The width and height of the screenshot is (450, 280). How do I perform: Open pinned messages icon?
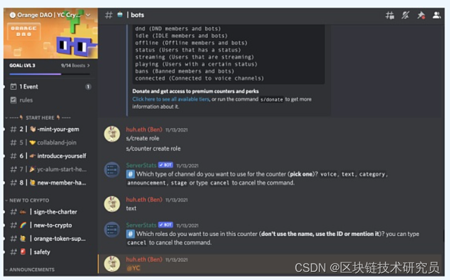(421, 15)
